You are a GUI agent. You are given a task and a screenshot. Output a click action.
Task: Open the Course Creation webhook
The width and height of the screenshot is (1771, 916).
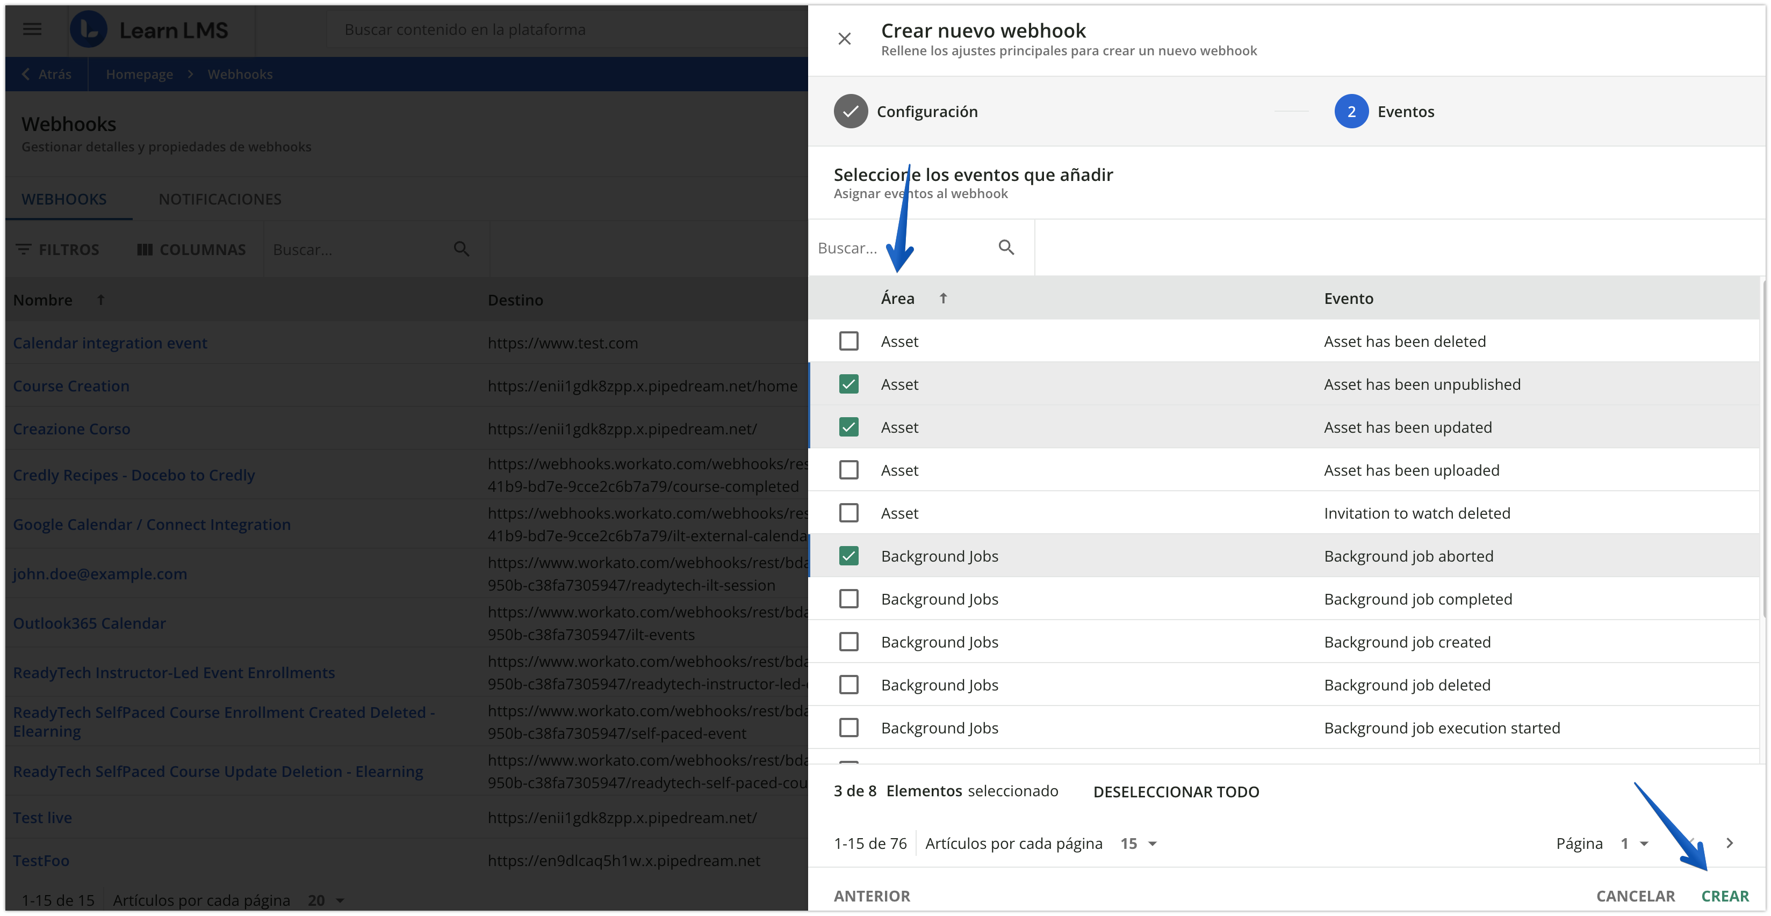pos(71,386)
